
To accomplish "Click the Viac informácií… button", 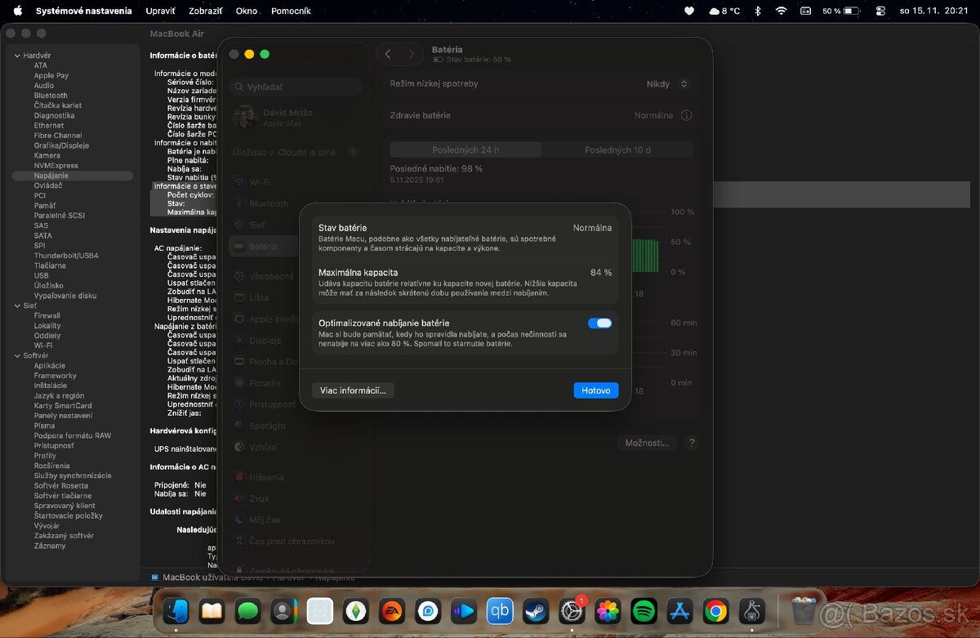I will tap(353, 390).
